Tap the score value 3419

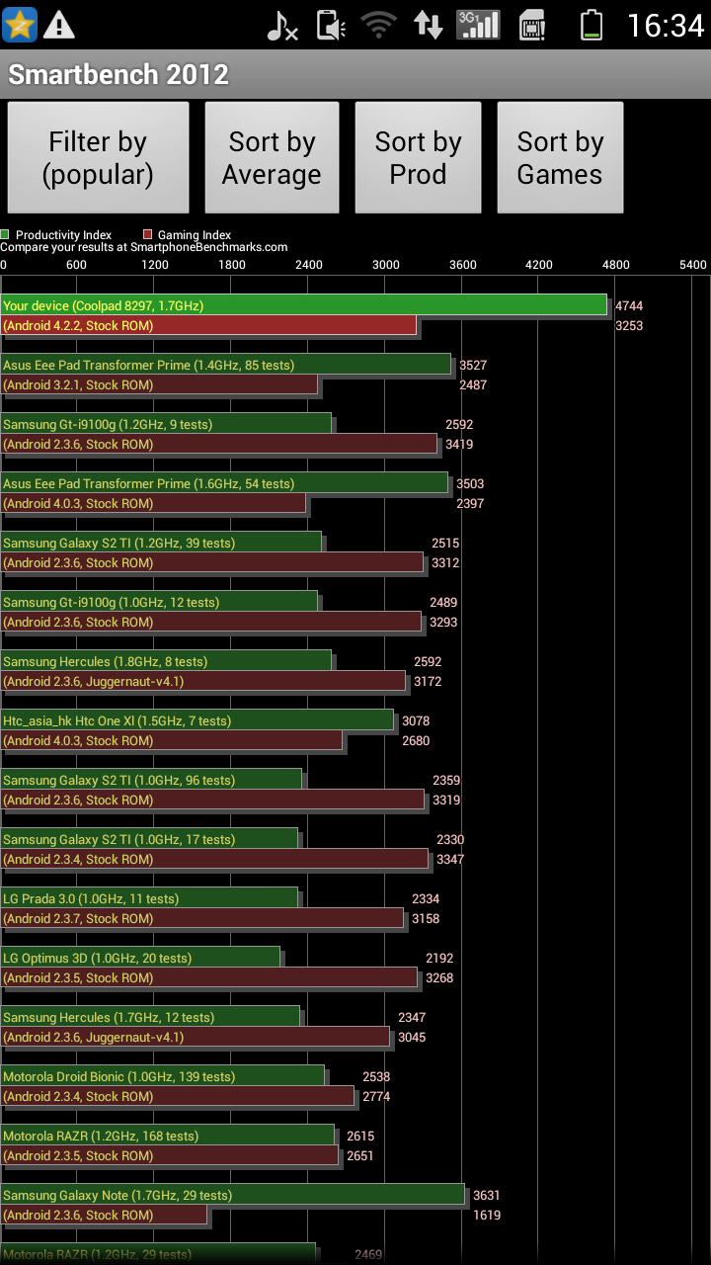point(459,445)
